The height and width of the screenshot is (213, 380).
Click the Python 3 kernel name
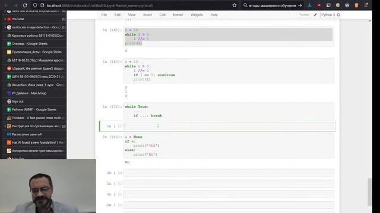pyautogui.click(x=328, y=15)
